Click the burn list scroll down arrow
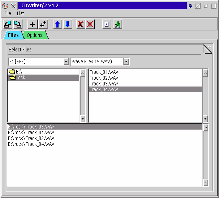 206,182
